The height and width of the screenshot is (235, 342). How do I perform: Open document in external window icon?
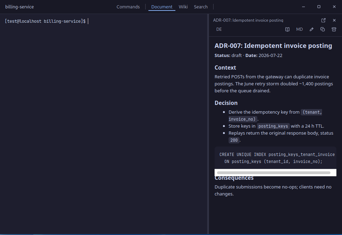point(323,20)
